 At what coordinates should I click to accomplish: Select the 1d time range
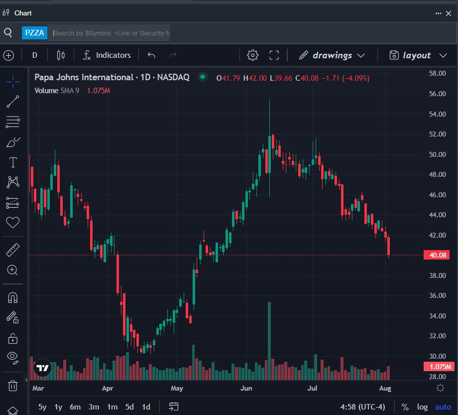[146, 407]
